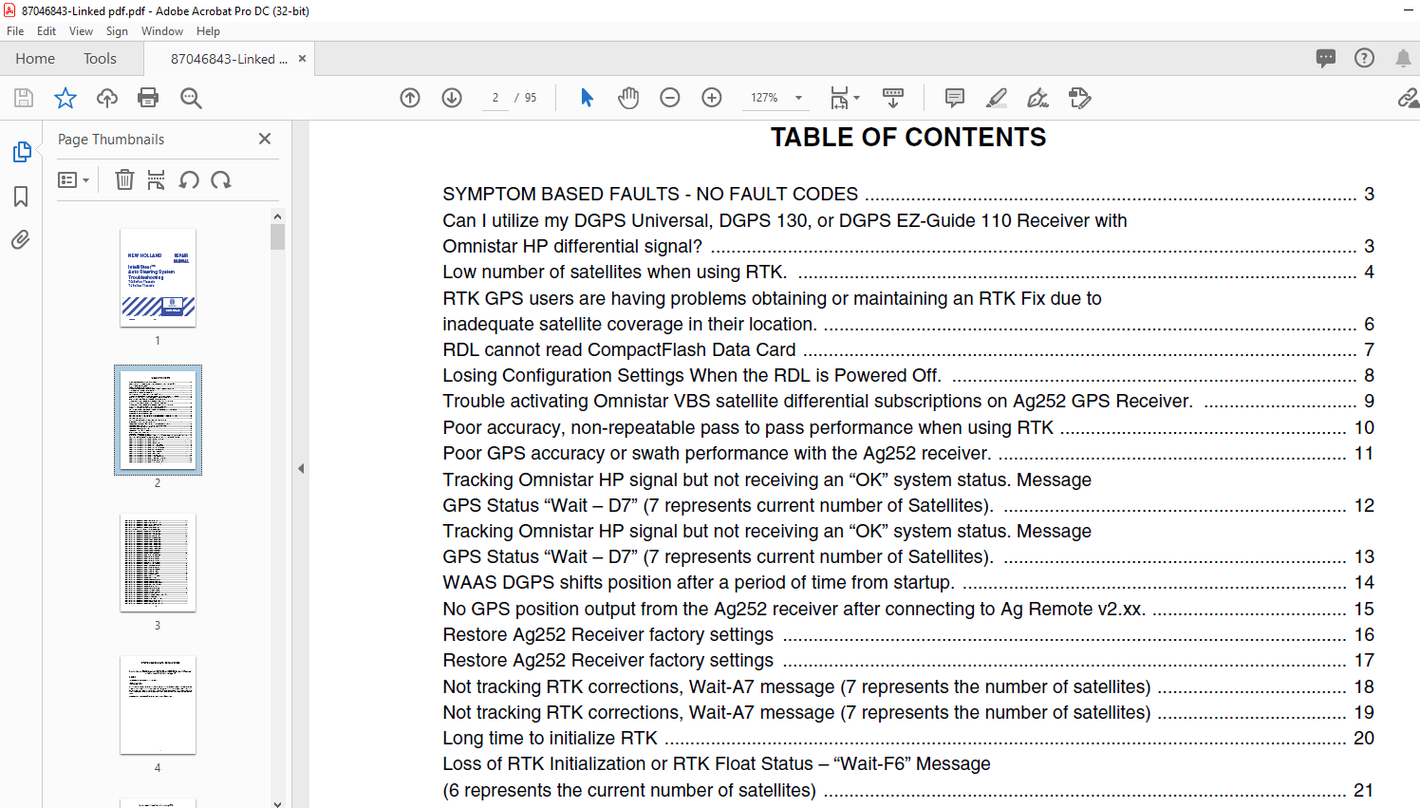Open the Help menu
Screen dimensions: 1420x808
click(x=208, y=31)
